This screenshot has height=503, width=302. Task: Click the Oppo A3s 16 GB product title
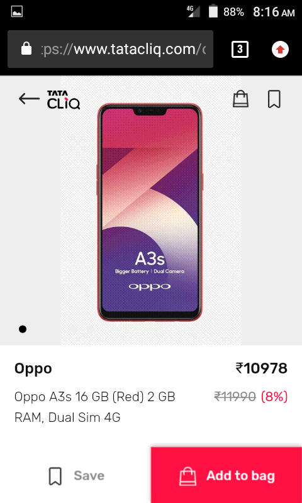95,407
